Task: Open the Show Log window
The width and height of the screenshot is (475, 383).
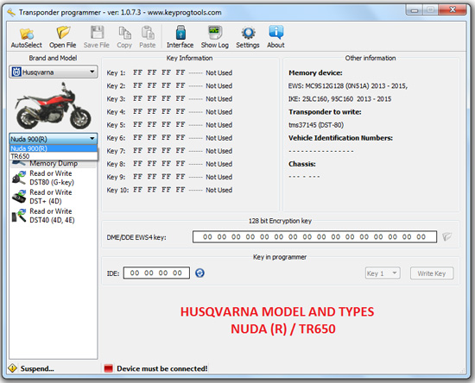Action: click(215, 37)
